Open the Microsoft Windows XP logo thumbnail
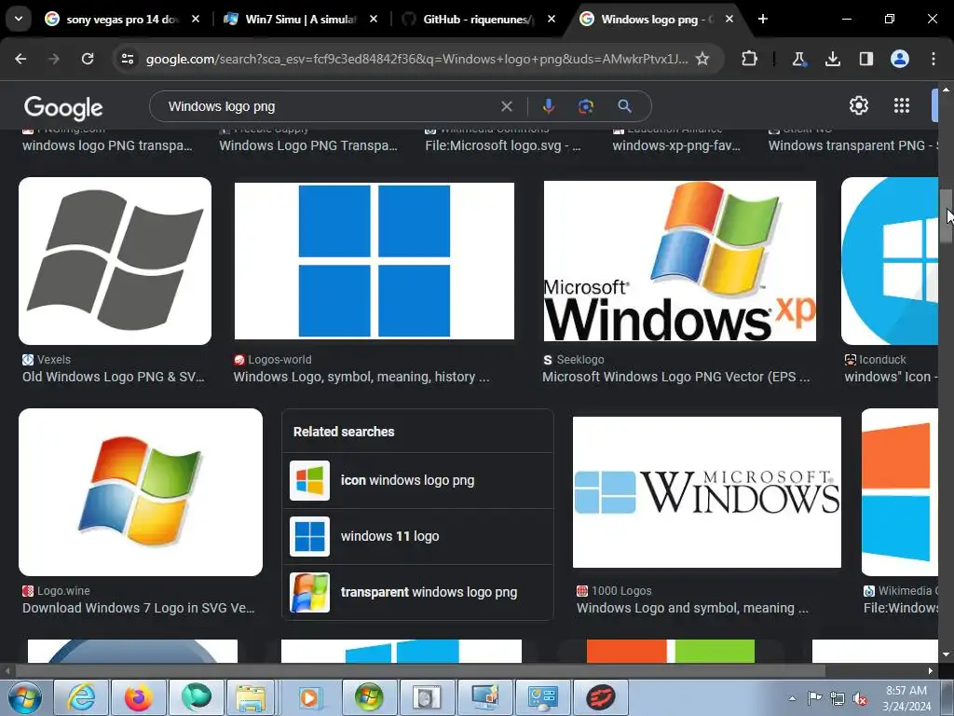Viewport: 954px width, 716px height. pos(679,261)
